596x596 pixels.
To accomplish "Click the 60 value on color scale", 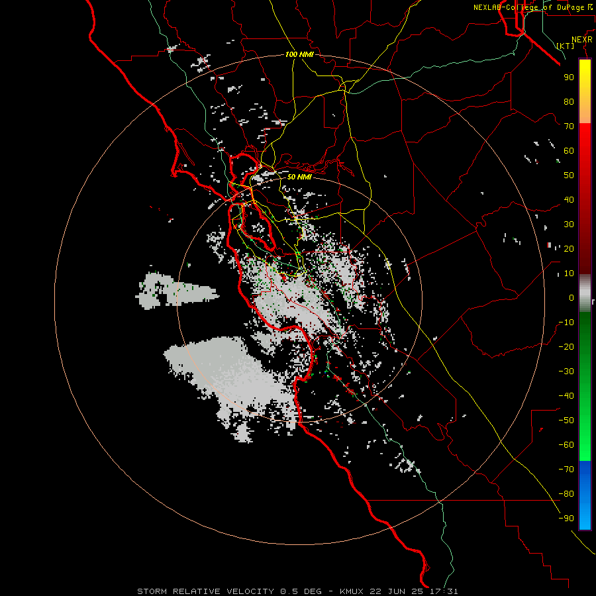I will point(569,151).
